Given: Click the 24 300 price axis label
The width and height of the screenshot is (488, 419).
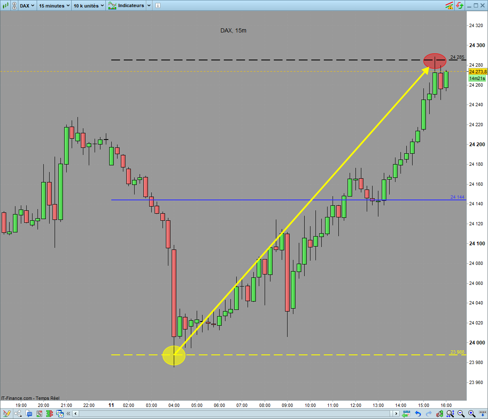Looking at the screenshot, I should pos(477,45).
